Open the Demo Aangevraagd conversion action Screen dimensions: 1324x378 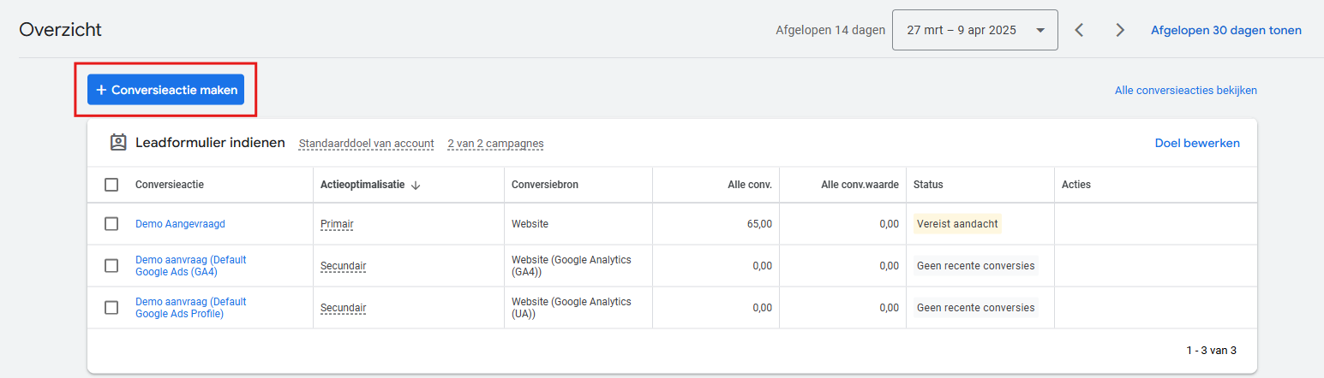click(x=180, y=224)
